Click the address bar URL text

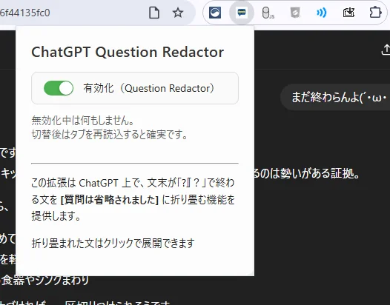click(25, 13)
